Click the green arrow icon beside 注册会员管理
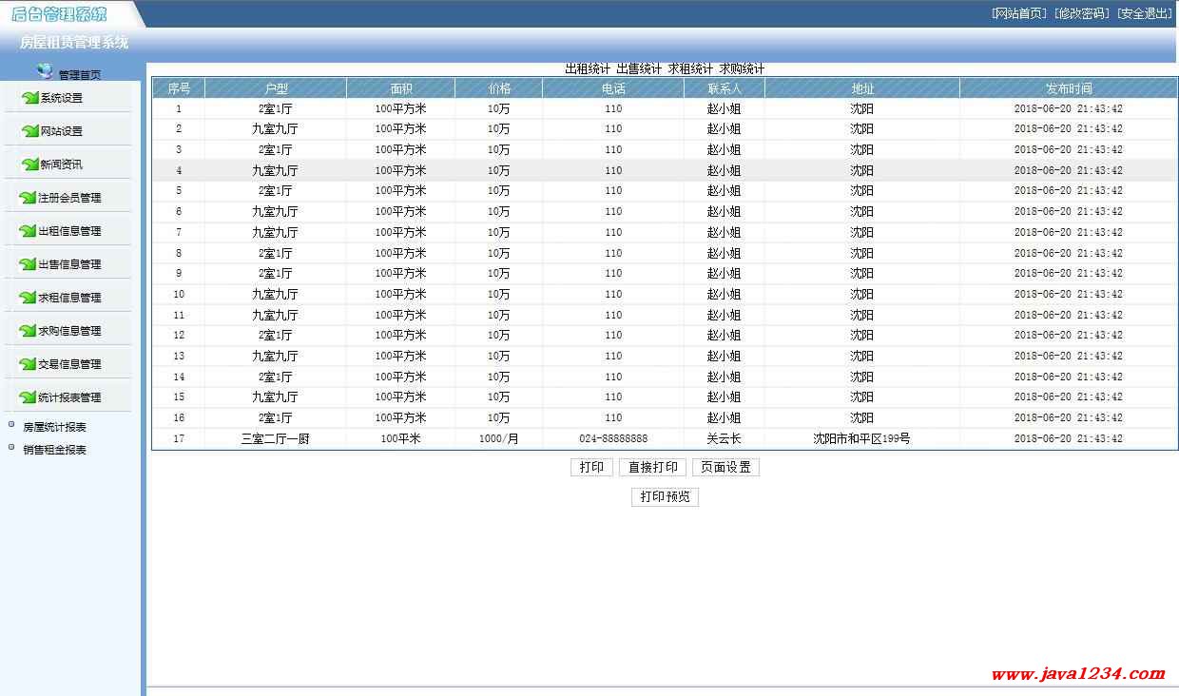The height and width of the screenshot is (696, 1179). (28, 198)
